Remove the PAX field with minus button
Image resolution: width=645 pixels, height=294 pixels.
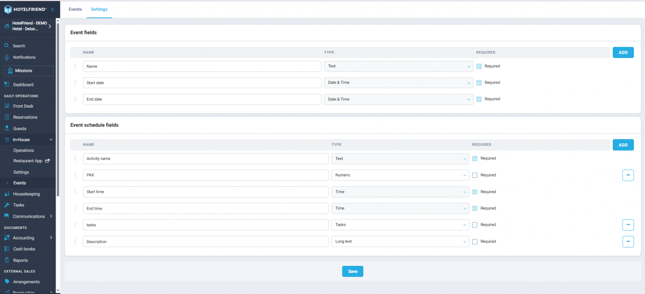[628, 175]
